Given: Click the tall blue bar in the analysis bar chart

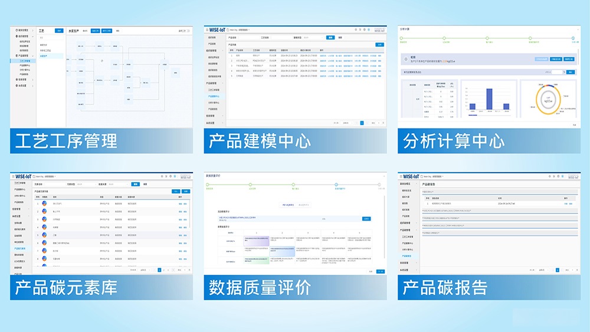Looking at the screenshot, I should click(489, 98).
